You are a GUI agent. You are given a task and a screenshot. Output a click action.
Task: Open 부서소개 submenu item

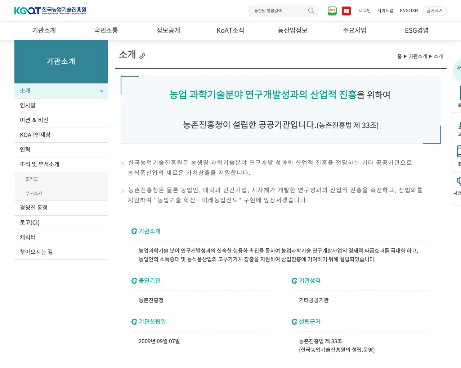[61, 193]
